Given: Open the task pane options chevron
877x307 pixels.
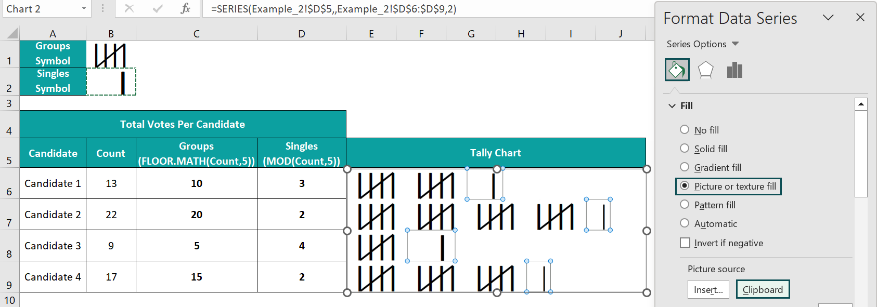Looking at the screenshot, I should point(828,17).
